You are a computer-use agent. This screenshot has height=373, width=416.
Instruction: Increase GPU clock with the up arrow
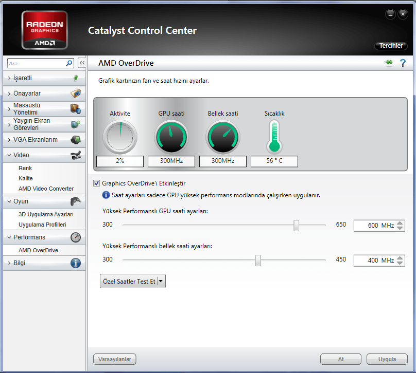pyautogui.click(x=400, y=223)
